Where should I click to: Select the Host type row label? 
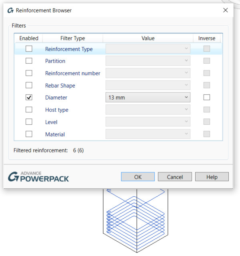click(x=57, y=110)
